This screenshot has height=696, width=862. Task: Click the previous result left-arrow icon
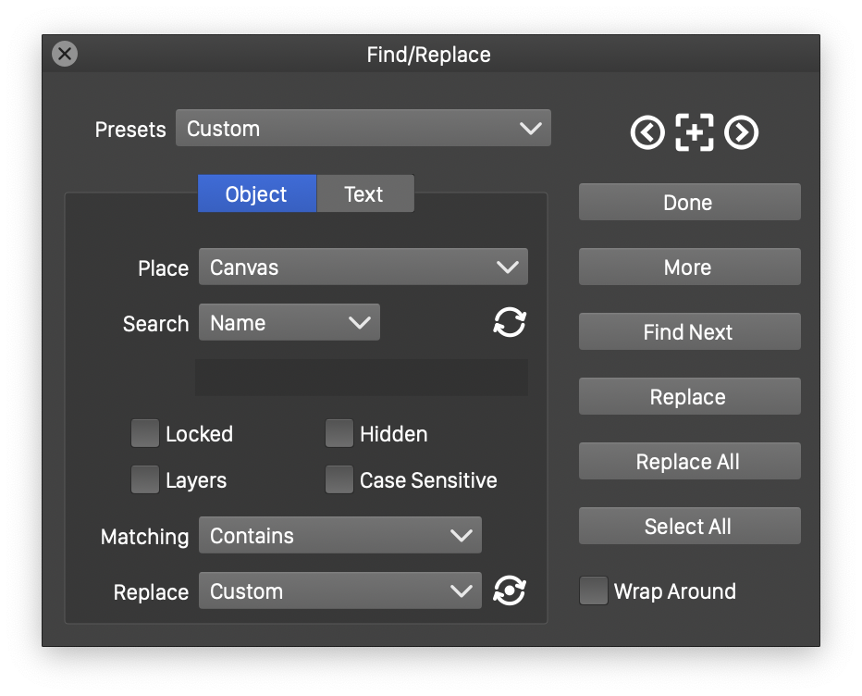click(x=647, y=132)
